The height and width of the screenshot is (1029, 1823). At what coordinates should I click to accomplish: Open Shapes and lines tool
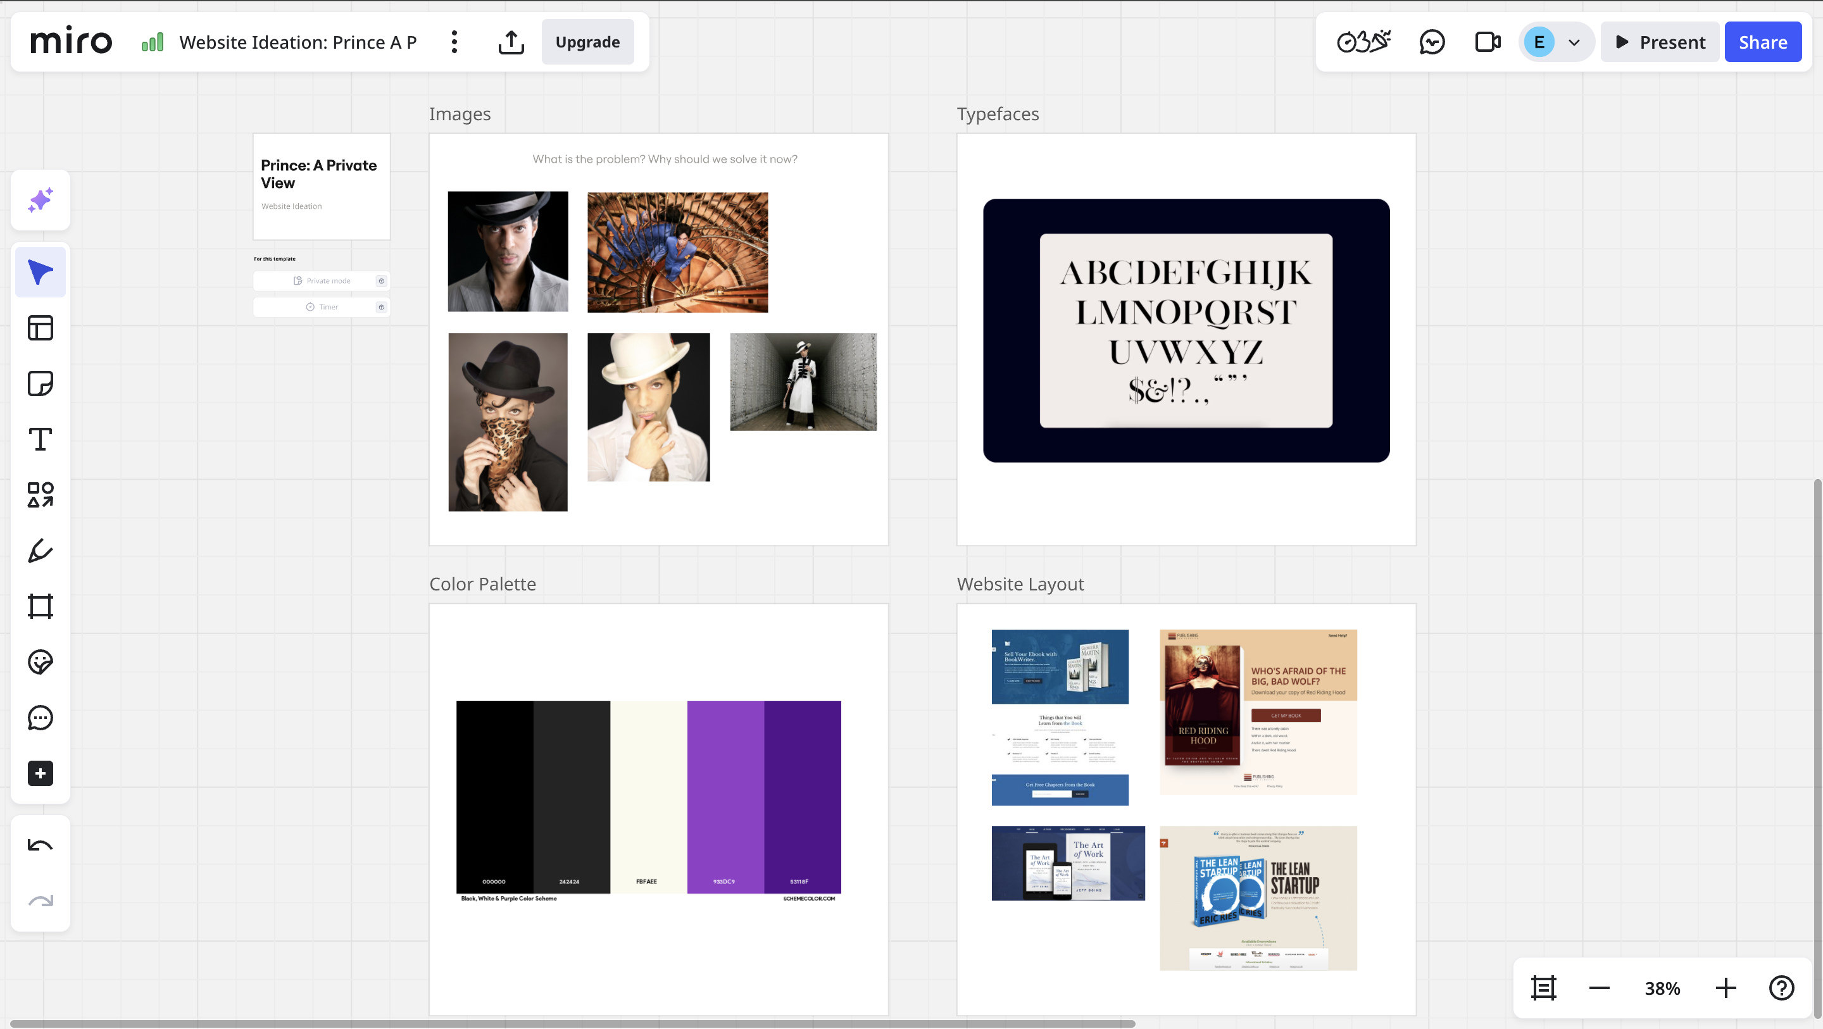(41, 495)
